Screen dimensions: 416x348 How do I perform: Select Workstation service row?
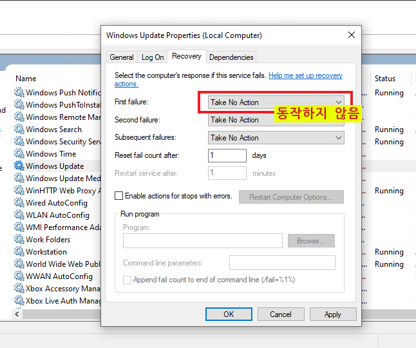click(46, 251)
